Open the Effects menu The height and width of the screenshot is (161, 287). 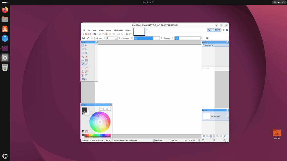pyautogui.click(x=128, y=30)
